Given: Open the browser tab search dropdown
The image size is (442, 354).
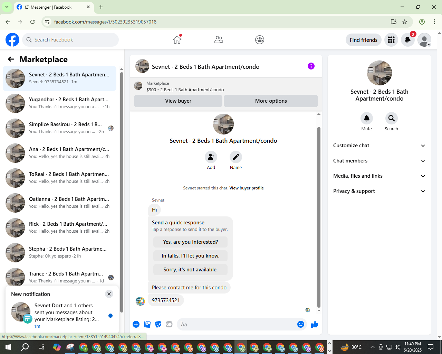Looking at the screenshot, I should tap(7, 7).
